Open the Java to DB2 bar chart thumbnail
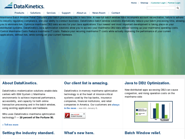The height and width of the screenshot is (139, 185). pos(153,112)
